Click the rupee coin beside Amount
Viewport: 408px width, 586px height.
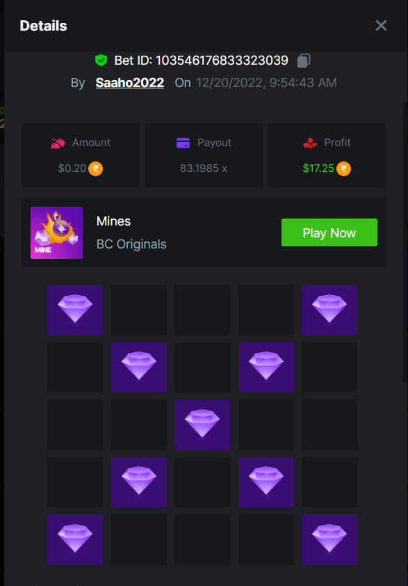click(95, 169)
